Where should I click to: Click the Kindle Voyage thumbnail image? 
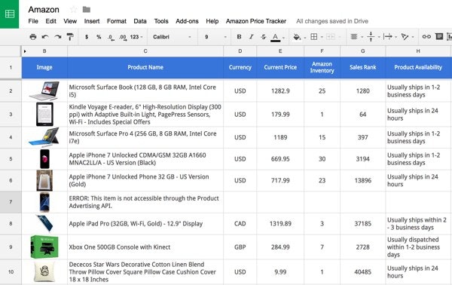pos(44,115)
